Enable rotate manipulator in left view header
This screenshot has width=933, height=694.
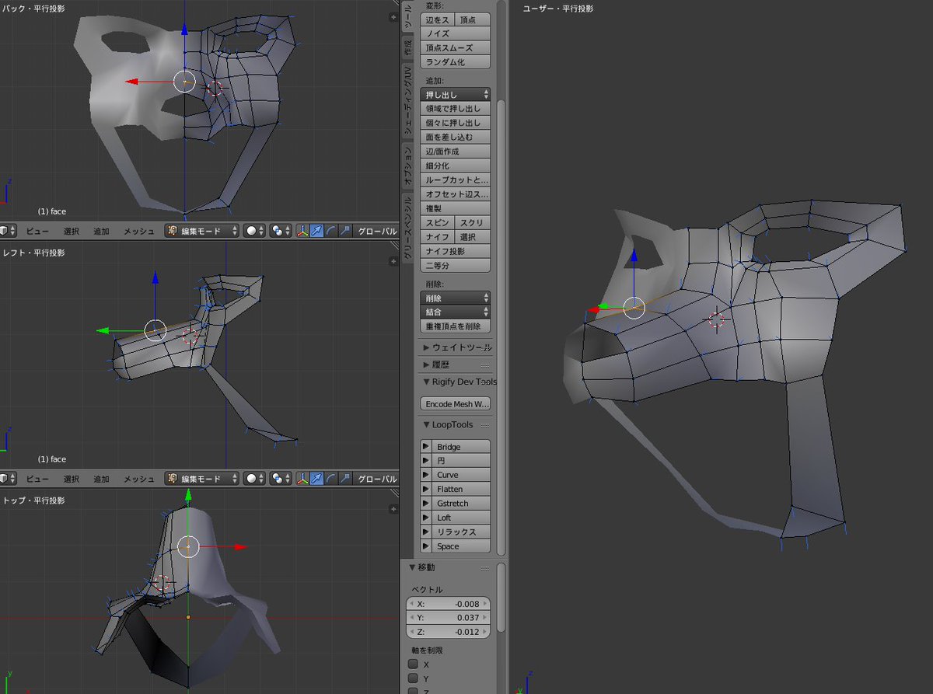pos(330,479)
